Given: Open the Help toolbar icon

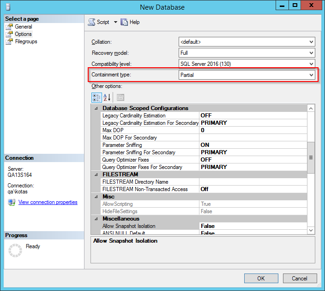Looking at the screenshot, I should coord(124,22).
